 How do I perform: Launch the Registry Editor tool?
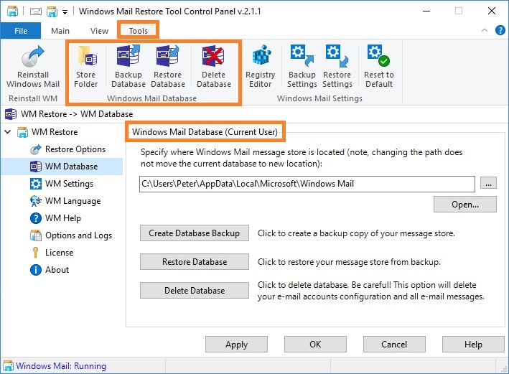click(x=261, y=67)
